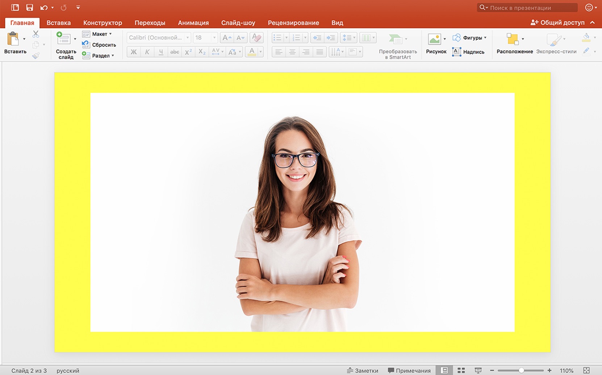Click the Общий доступ share button
This screenshot has height=375, width=602.
click(x=557, y=22)
